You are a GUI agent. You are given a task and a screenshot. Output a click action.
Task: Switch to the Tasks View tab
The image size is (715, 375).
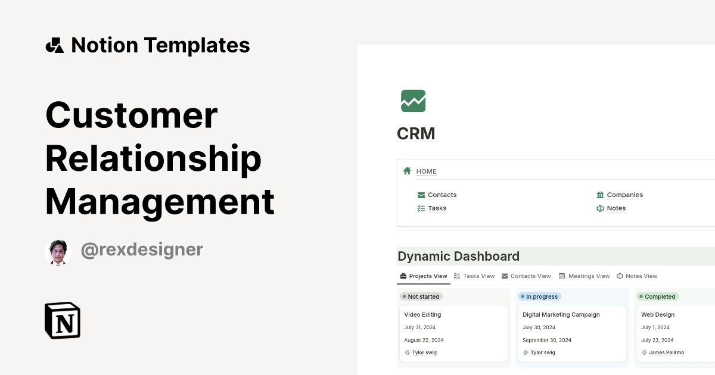click(x=474, y=276)
